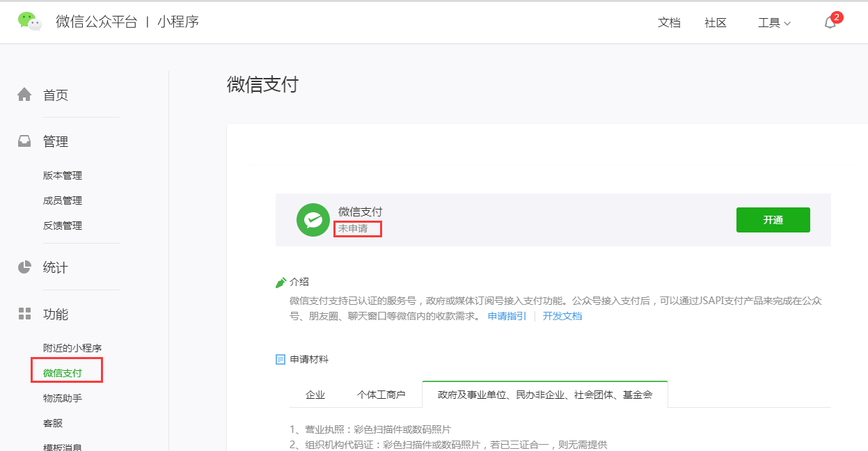Viewport: 868px width, 451px height.
Task: Open 社区 in the top navigation
Action: (x=716, y=23)
